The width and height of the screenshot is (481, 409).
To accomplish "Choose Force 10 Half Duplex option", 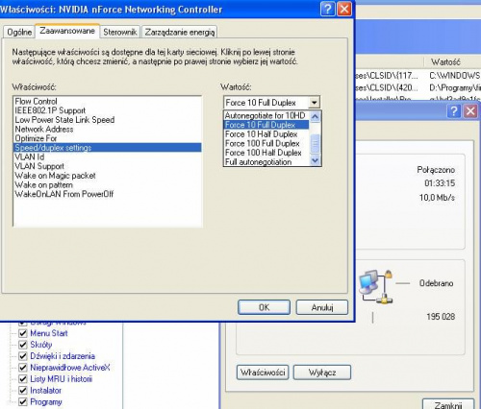I will tap(266, 134).
